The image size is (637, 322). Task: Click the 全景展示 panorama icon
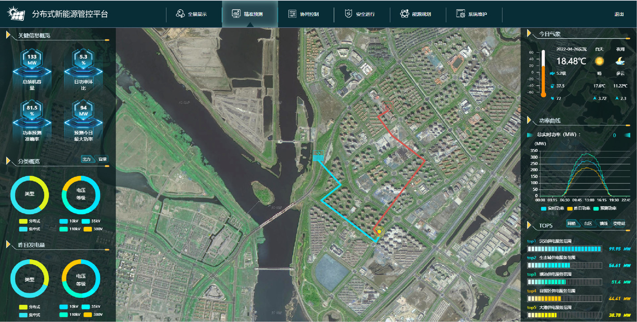(x=180, y=14)
